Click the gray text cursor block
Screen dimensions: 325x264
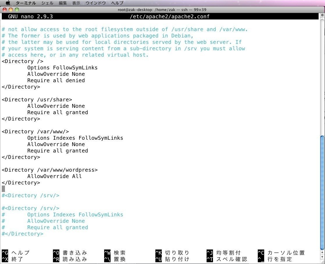pyautogui.click(x=3, y=189)
